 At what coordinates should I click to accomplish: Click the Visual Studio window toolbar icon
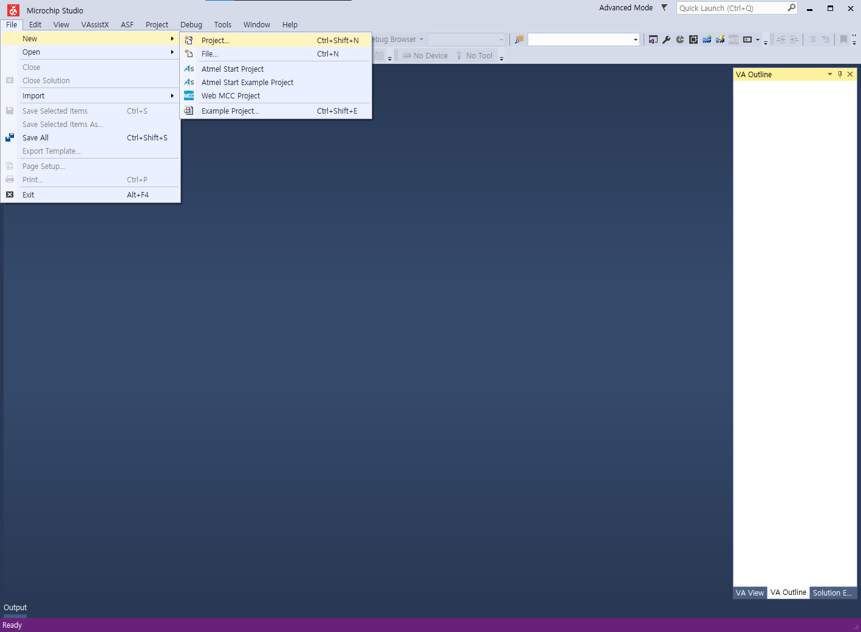(x=653, y=39)
